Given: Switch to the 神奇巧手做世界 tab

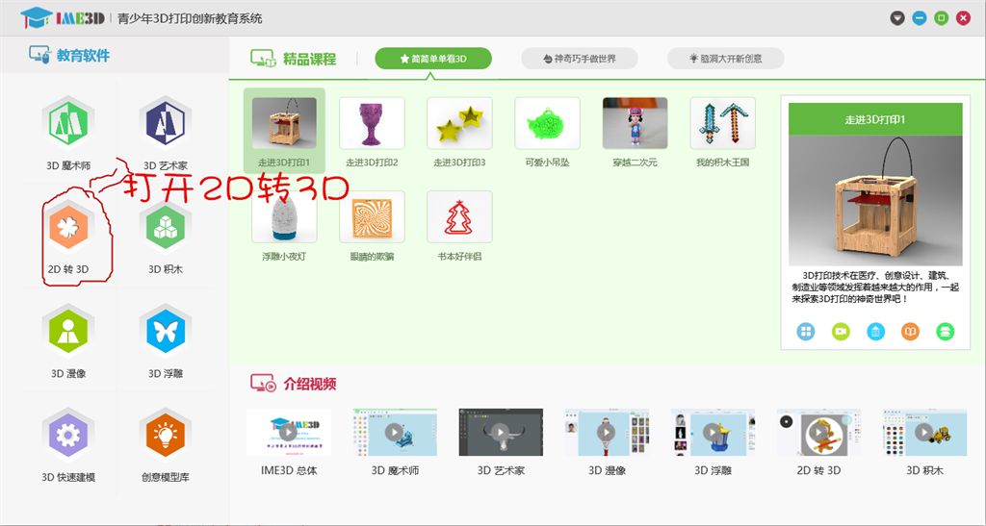Looking at the screenshot, I should pos(579,59).
